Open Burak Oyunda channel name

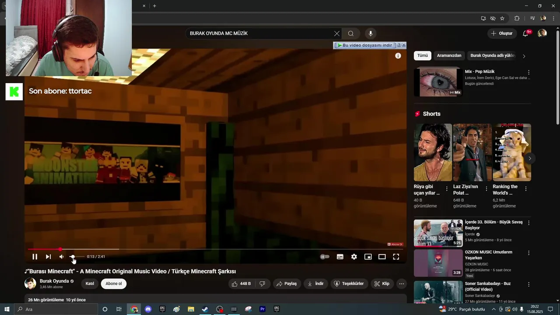(x=54, y=281)
